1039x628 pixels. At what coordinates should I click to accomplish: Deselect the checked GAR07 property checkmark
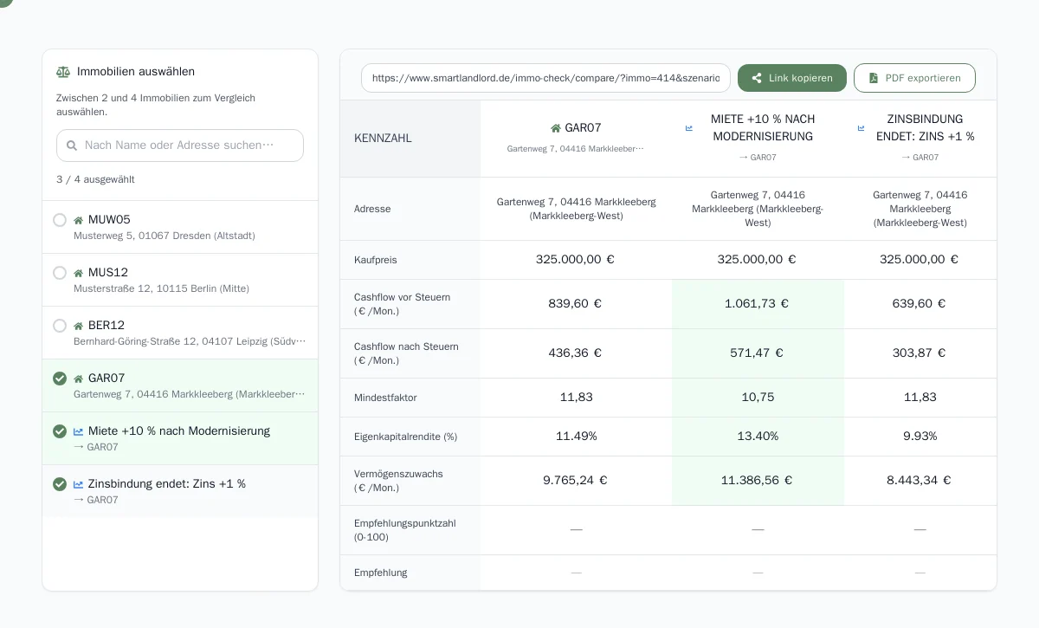pyautogui.click(x=60, y=379)
